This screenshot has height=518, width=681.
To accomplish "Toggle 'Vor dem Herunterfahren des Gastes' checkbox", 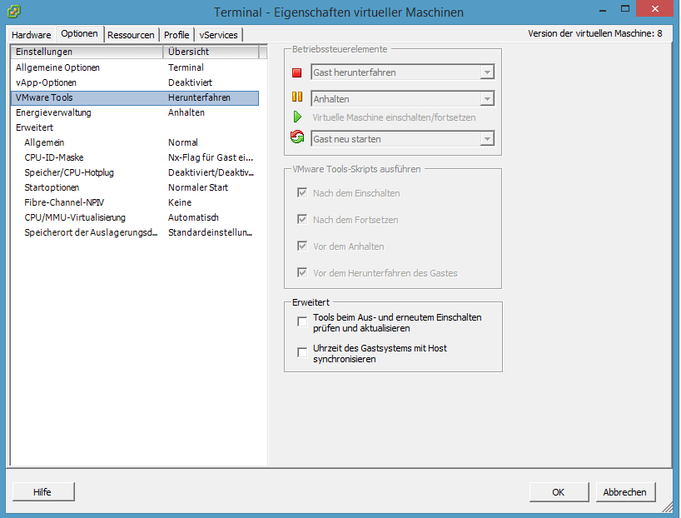I will pos(302,272).
